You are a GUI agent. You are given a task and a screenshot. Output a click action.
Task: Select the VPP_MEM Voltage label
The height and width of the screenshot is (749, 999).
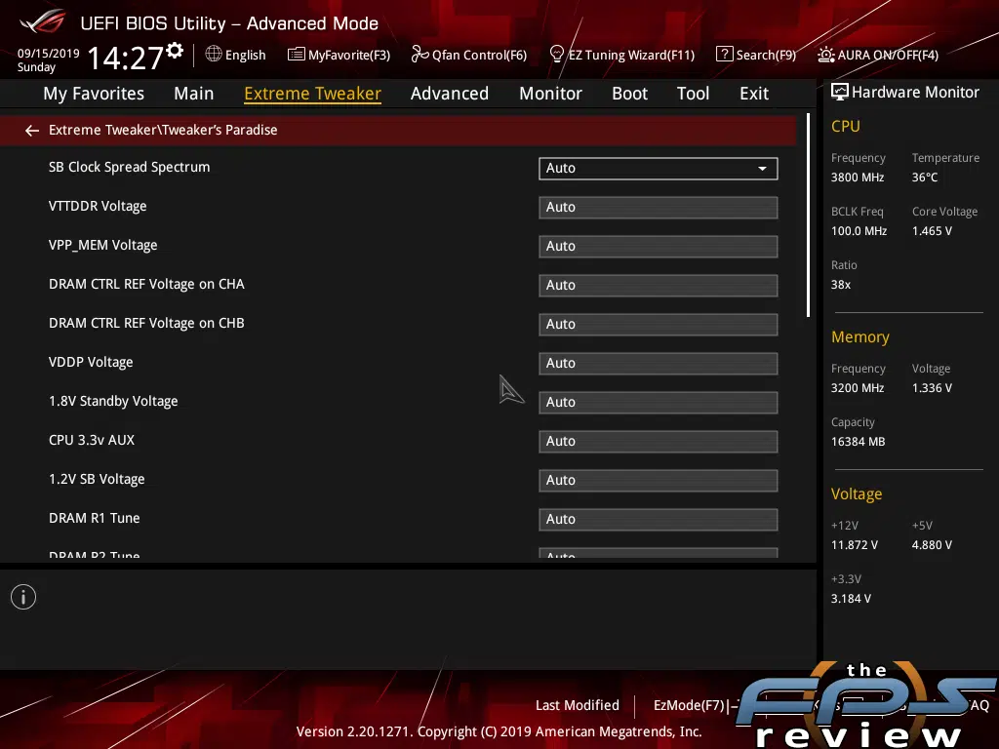click(x=102, y=245)
